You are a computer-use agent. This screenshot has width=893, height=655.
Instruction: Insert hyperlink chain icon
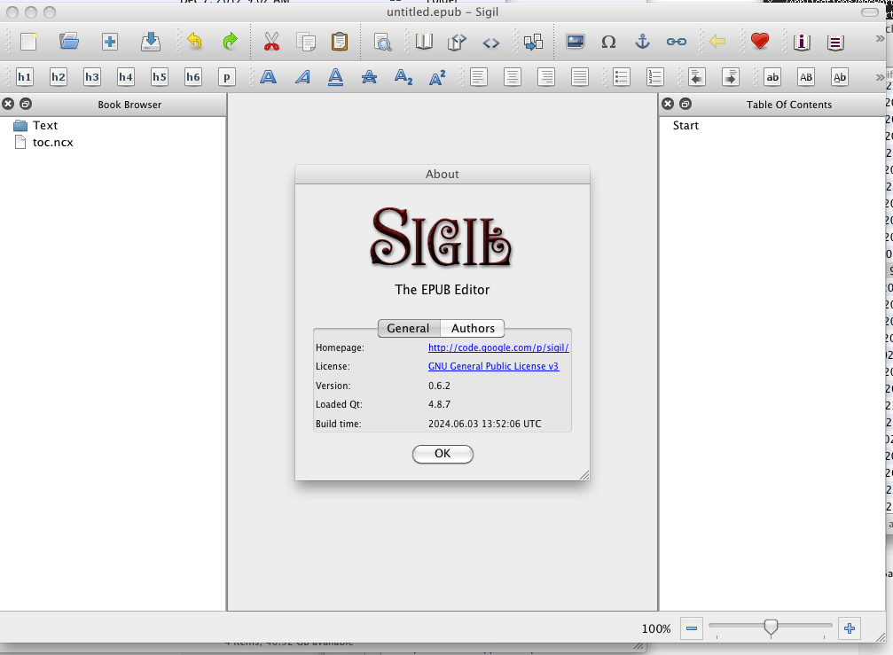coord(676,42)
